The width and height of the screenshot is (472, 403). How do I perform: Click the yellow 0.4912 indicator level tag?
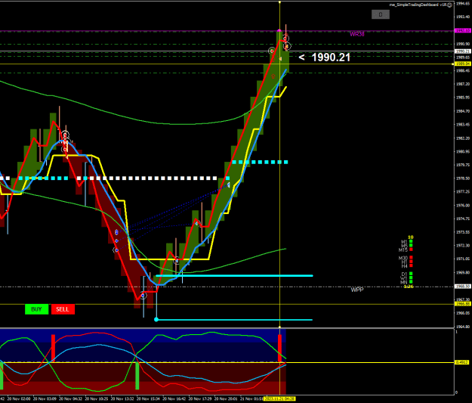pos(461,362)
